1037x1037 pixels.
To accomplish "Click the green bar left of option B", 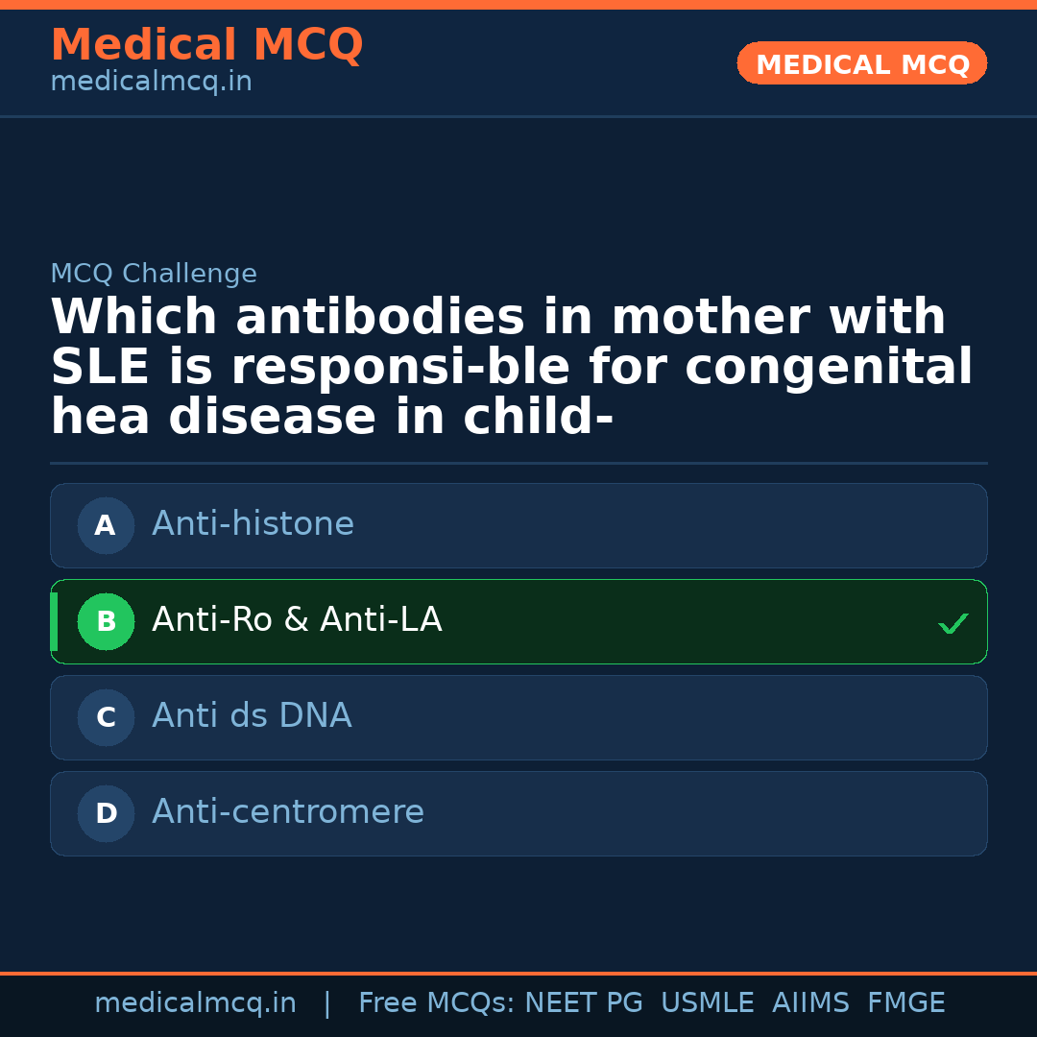I will 54,621.
